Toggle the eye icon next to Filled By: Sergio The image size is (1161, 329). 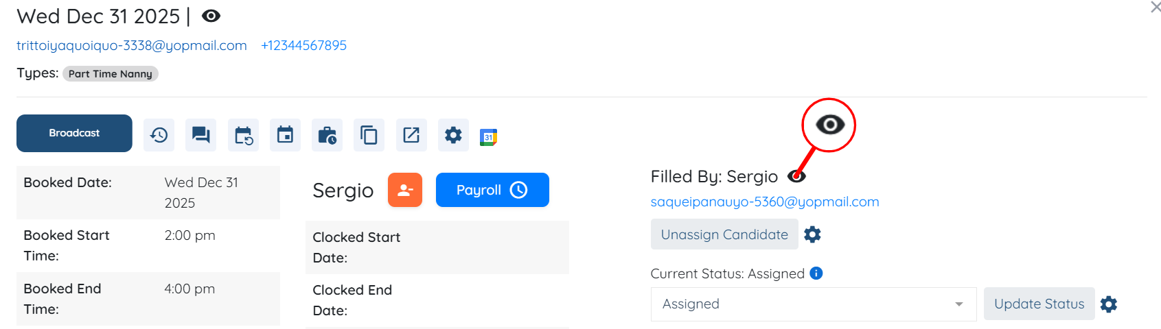click(x=796, y=176)
